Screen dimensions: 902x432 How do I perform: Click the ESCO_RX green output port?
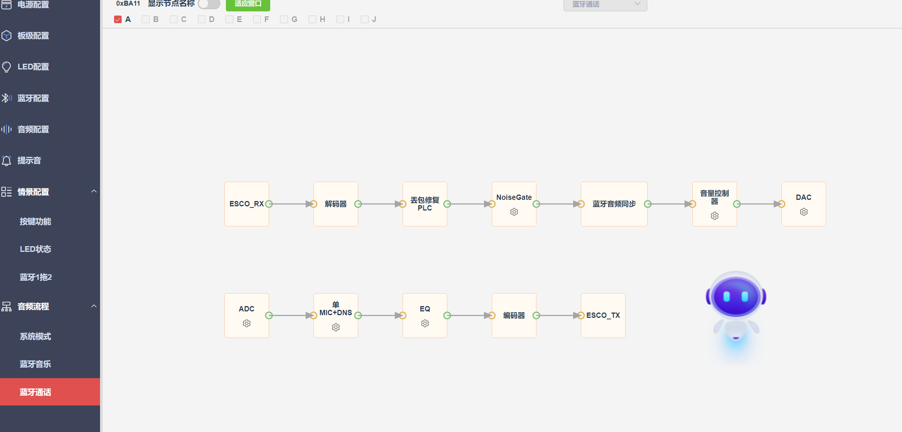coord(269,204)
